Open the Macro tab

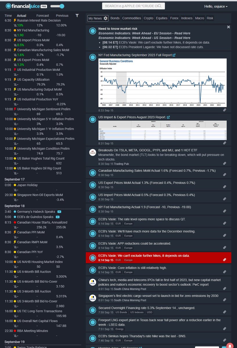(200, 18)
